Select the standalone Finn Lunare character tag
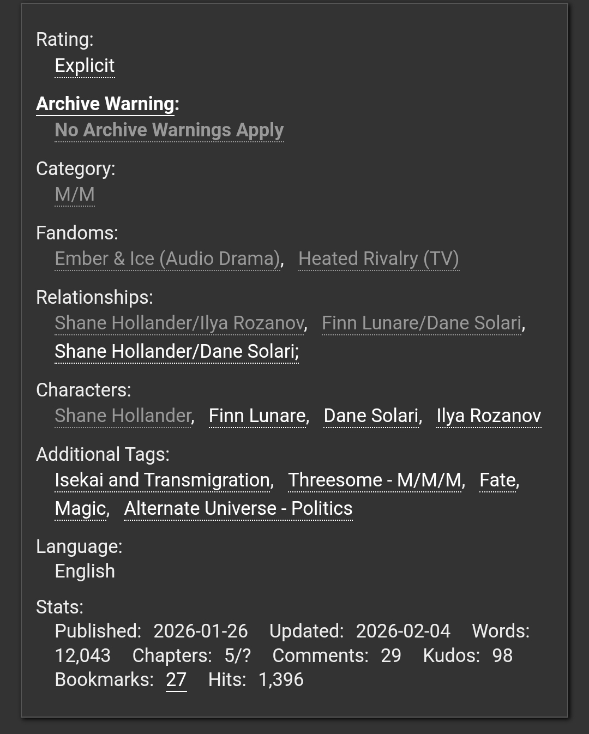The height and width of the screenshot is (734, 589). tap(257, 416)
